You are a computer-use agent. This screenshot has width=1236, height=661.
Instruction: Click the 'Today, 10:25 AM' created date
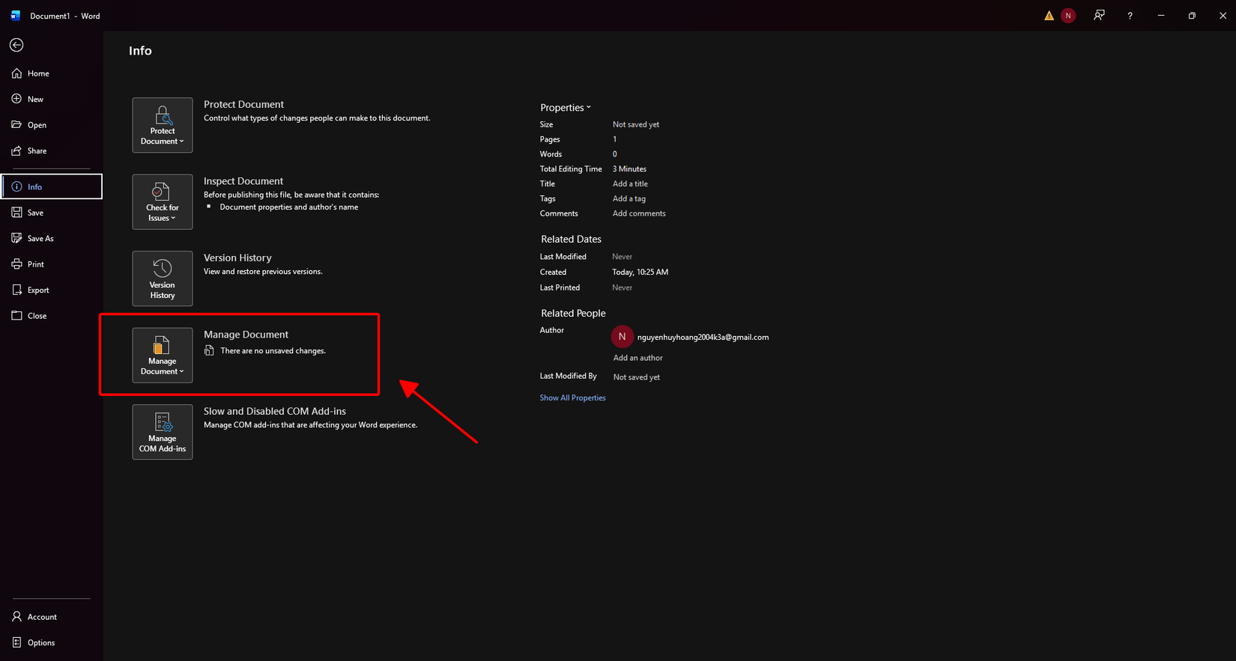(640, 272)
